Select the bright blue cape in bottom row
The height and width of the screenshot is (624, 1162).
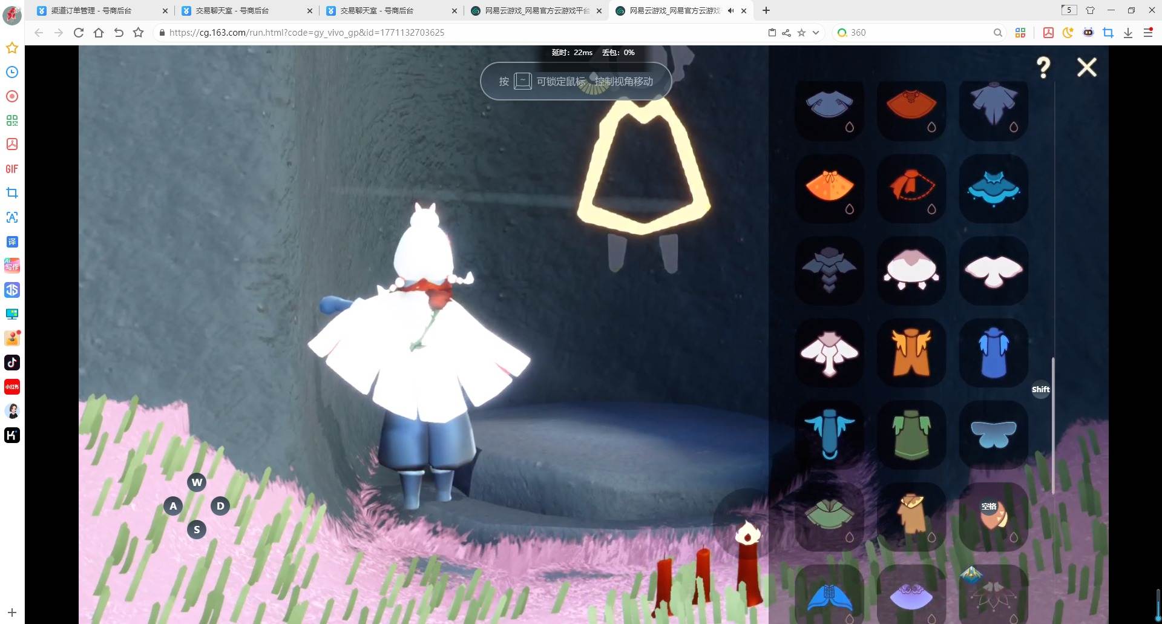pyautogui.click(x=829, y=594)
